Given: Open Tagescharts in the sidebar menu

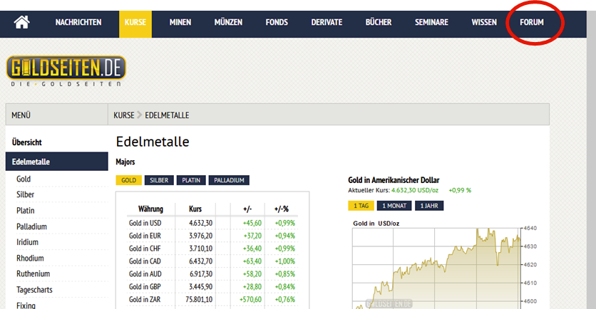Looking at the screenshot, I should point(36,290).
